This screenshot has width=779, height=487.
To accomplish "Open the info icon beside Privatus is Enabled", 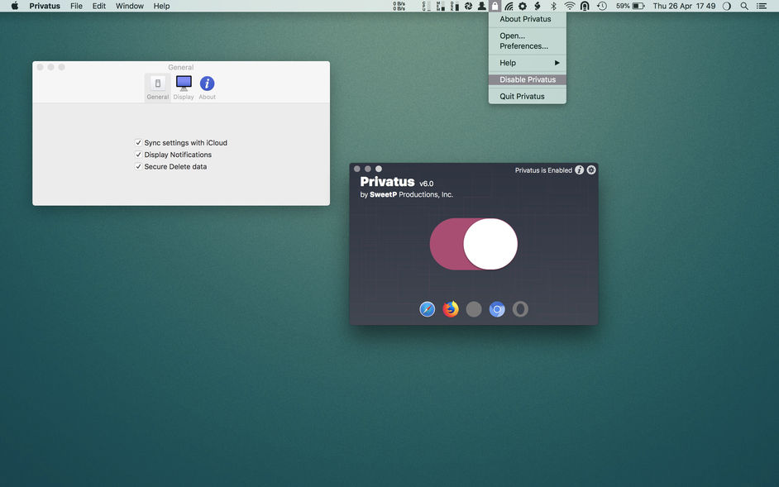I will point(579,170).
